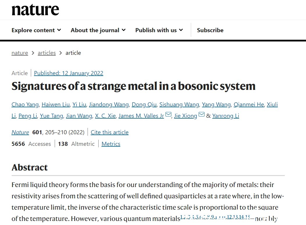306x225 pixels.
Task: Open author X. C. Xie's link
Action: click(x=105, y=116)
